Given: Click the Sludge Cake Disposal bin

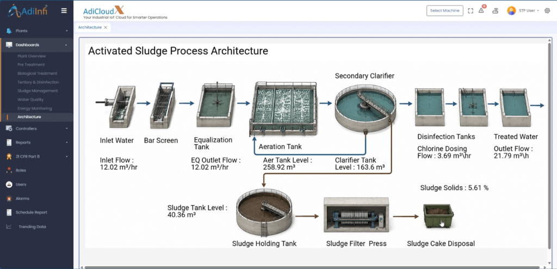Looking at the screenshot, I should tap(438, 216).
